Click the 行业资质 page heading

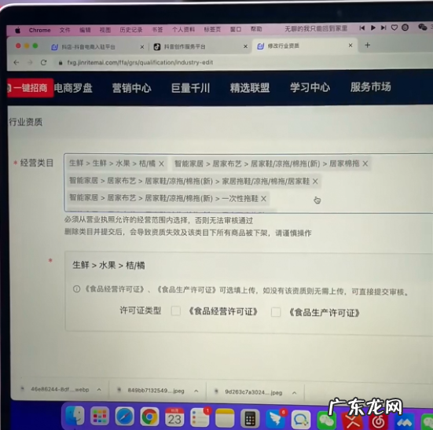click(x=26, y=122)
